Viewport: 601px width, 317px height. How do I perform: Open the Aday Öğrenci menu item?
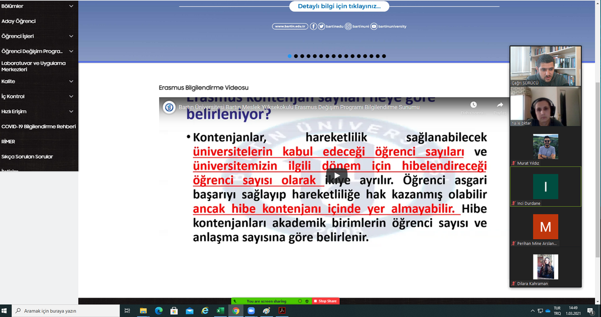(19, 21)
